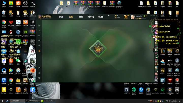Open the Demo folder at top right
Screen dimensions: 183x103
[170, 4]
